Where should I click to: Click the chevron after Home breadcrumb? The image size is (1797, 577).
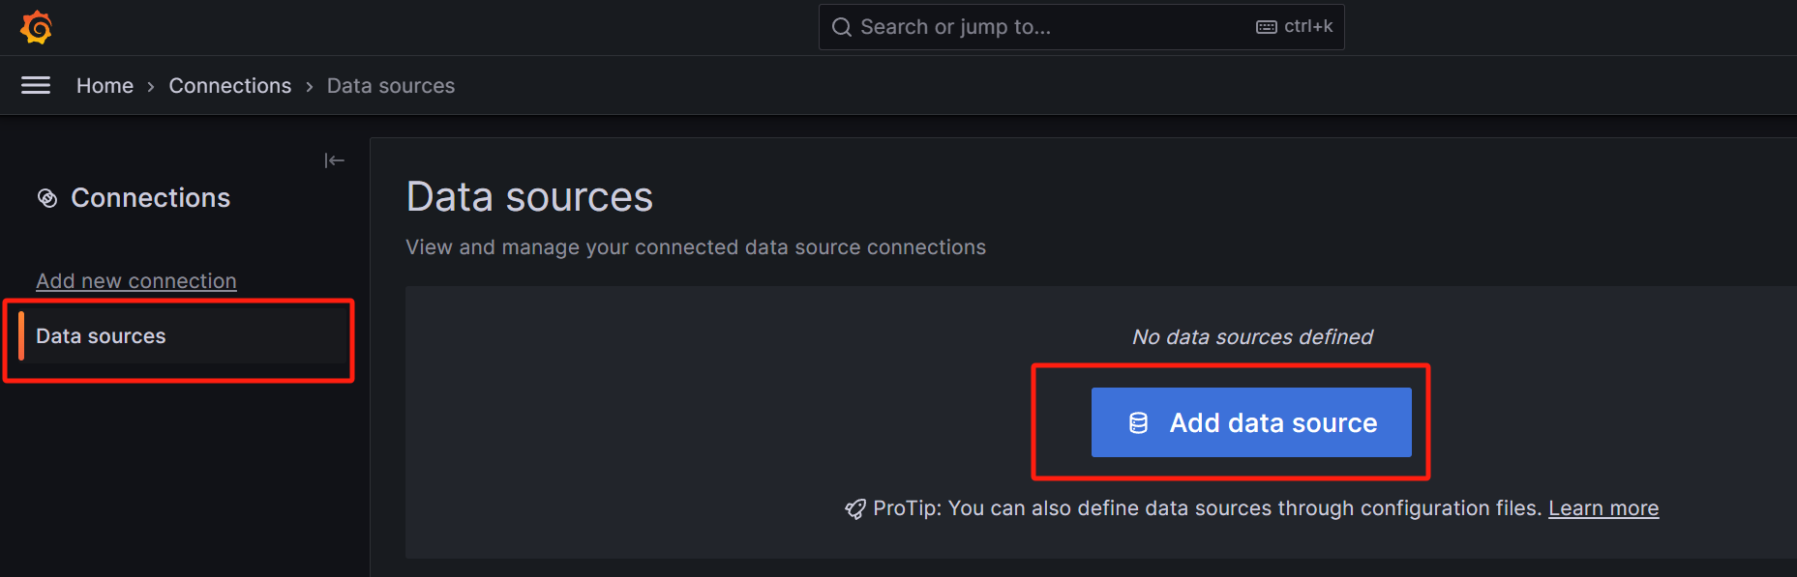[151, 87]
